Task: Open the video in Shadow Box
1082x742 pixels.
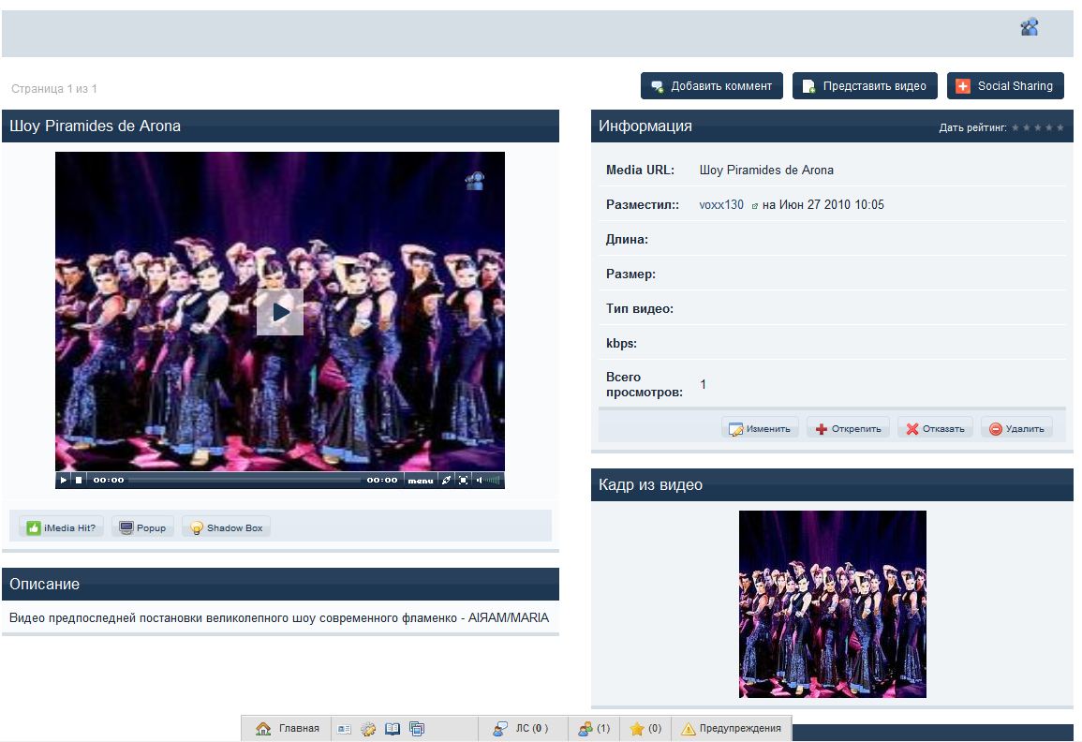Action: tap(226, 527)
